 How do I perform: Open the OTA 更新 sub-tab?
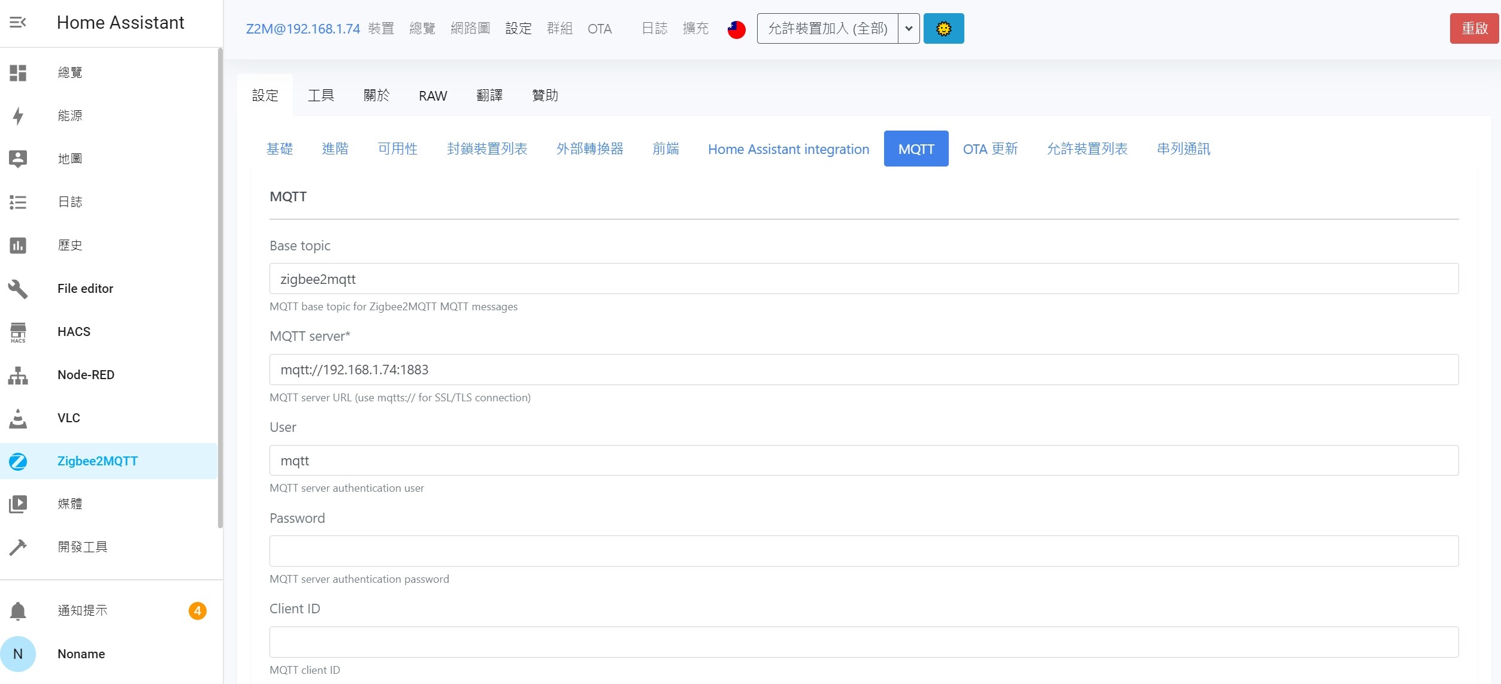pyautogui.click(x=990, y=149)
